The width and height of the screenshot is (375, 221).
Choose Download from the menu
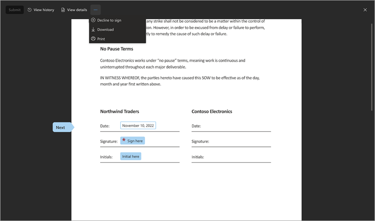point(117,29)
